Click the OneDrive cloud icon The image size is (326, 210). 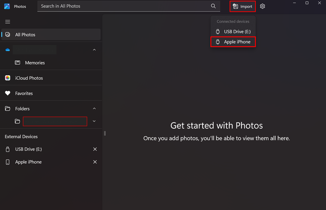click(8, 50)
